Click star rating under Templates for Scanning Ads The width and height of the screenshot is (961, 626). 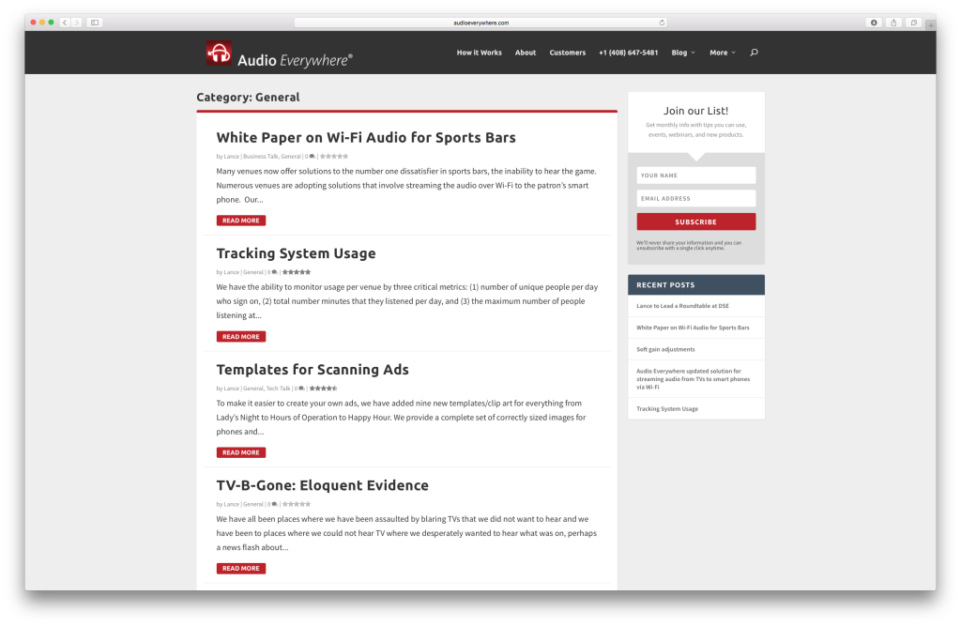[x=323, y=389]
